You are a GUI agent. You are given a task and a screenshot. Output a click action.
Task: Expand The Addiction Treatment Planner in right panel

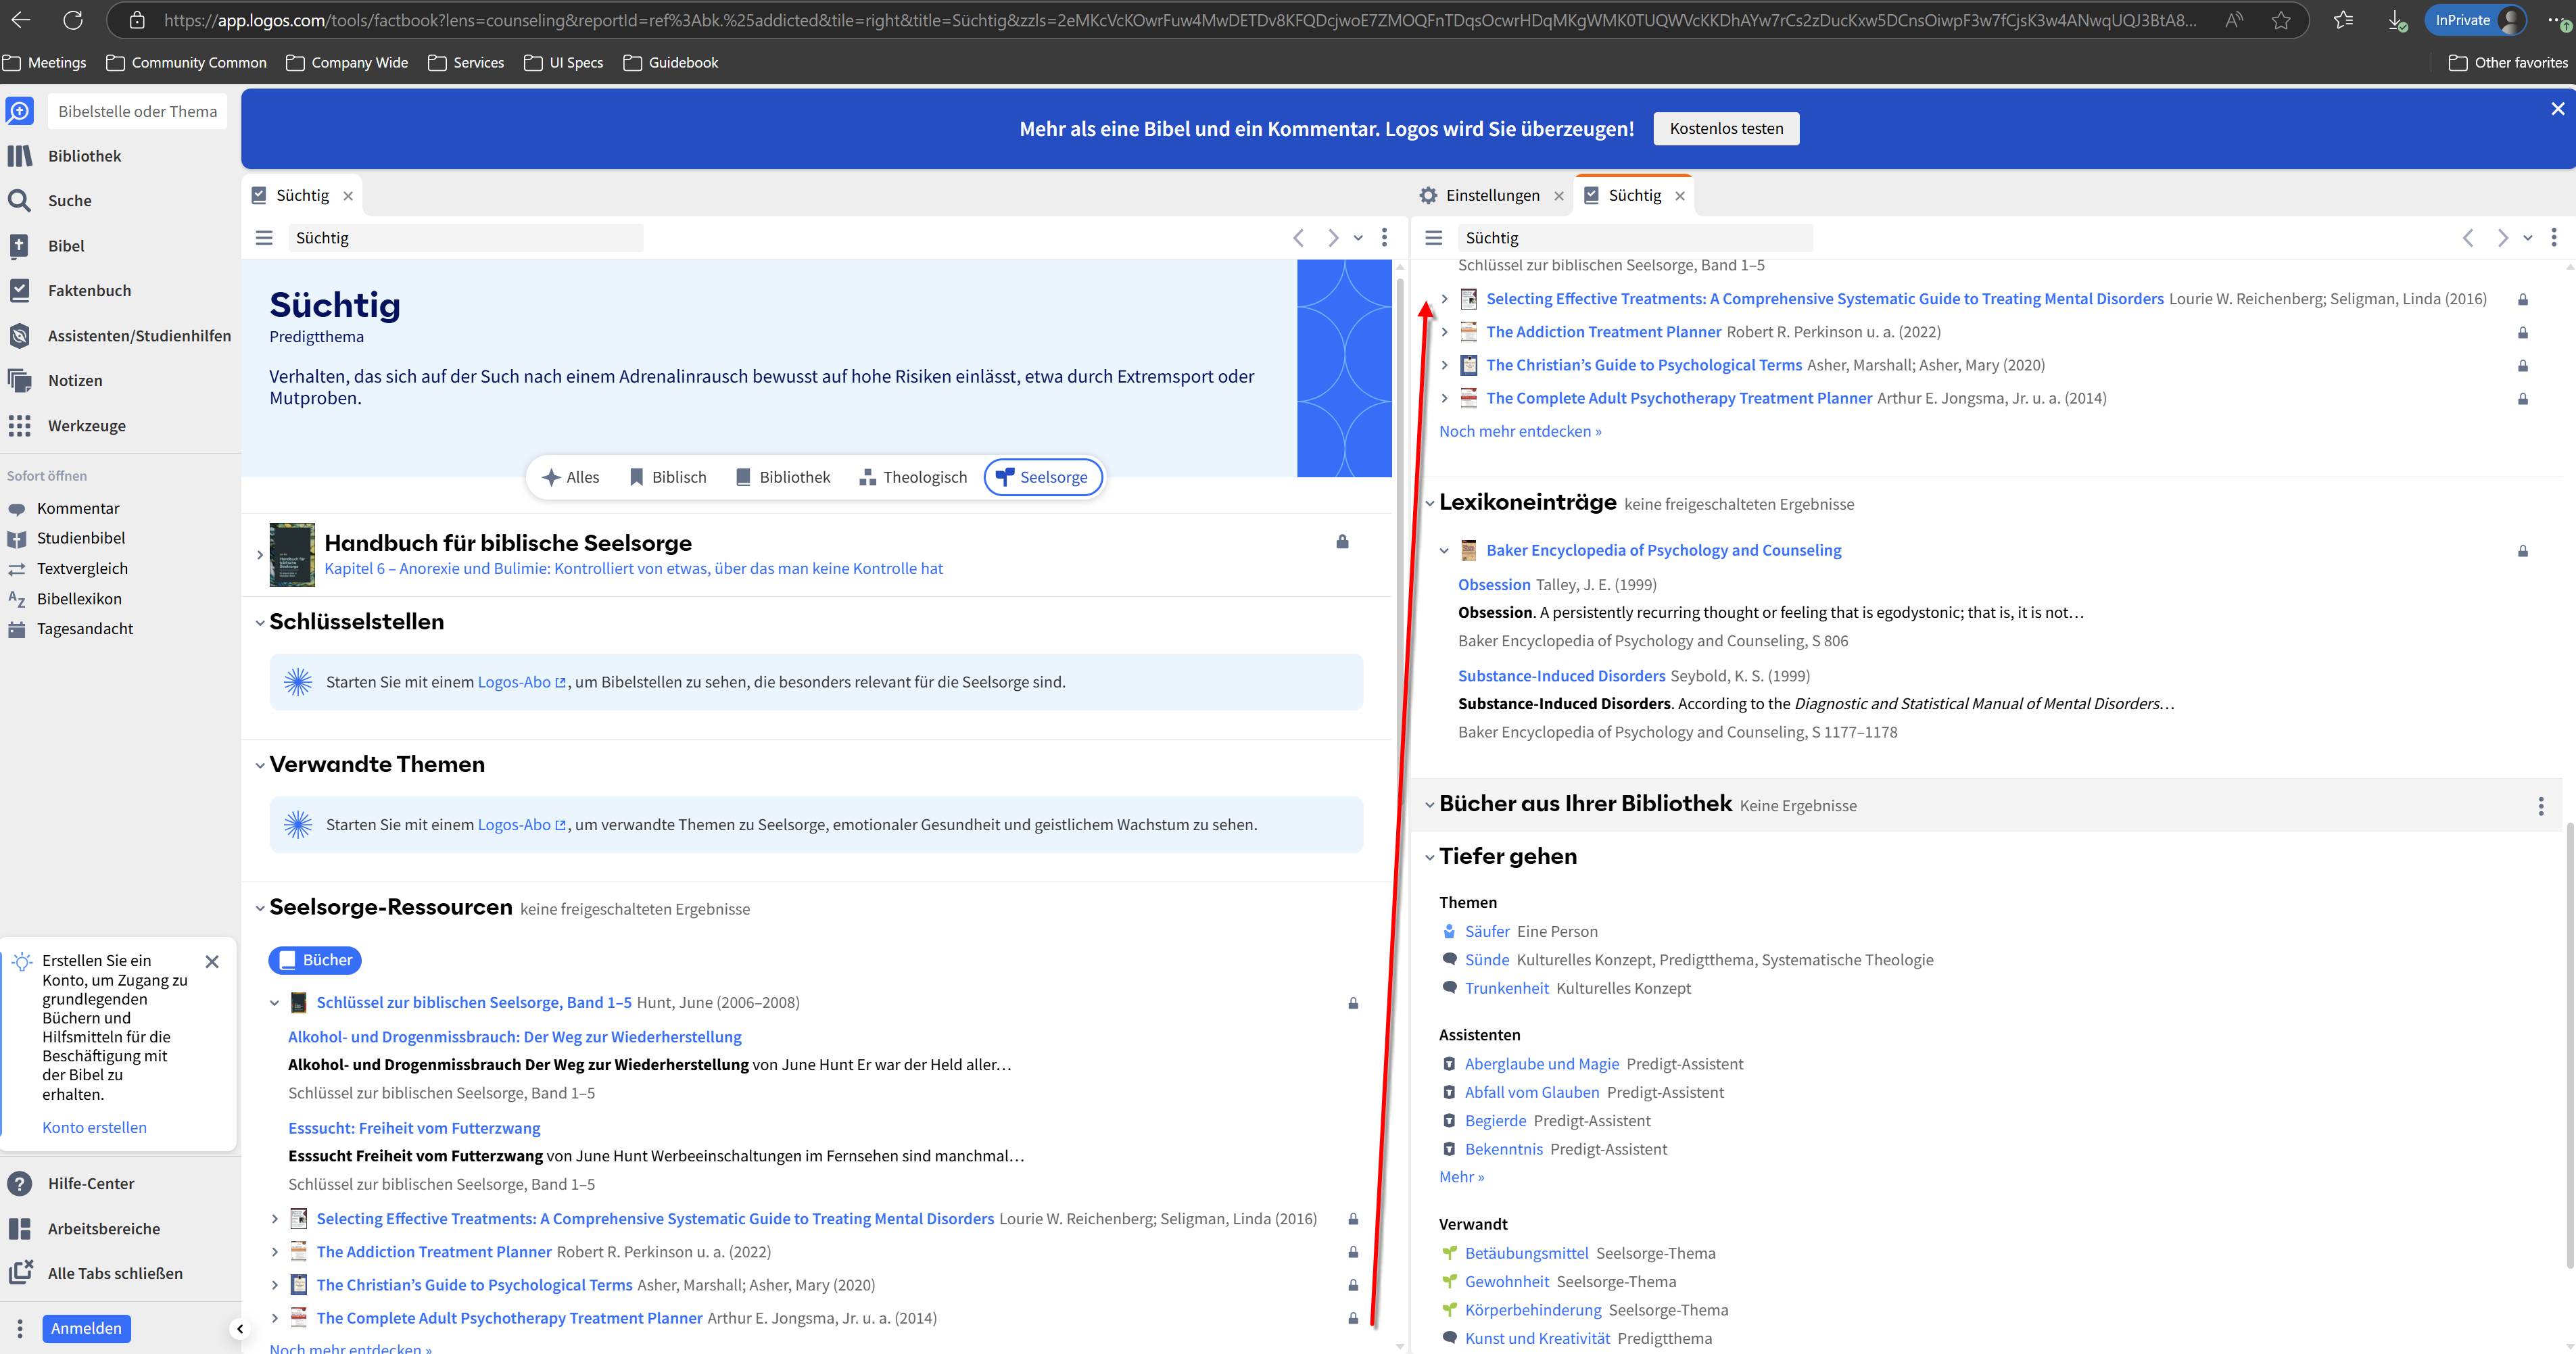coord(1444,332)
